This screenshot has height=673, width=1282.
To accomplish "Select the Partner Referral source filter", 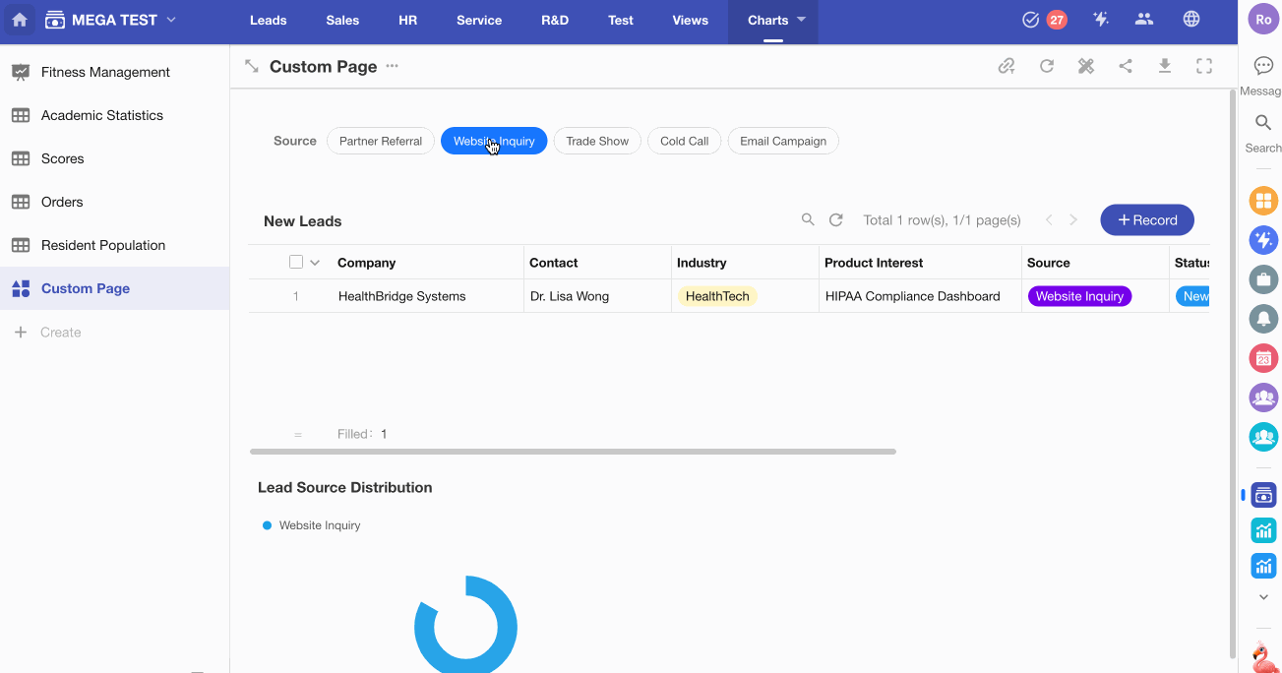I will point(381,141).
